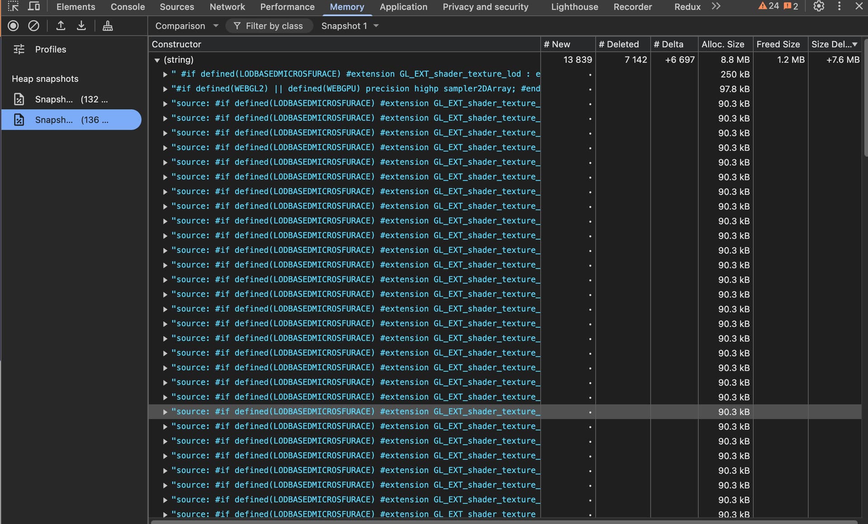Open DevTools settings gear icon
Screen dimensions: 868x524
point(818,6)
